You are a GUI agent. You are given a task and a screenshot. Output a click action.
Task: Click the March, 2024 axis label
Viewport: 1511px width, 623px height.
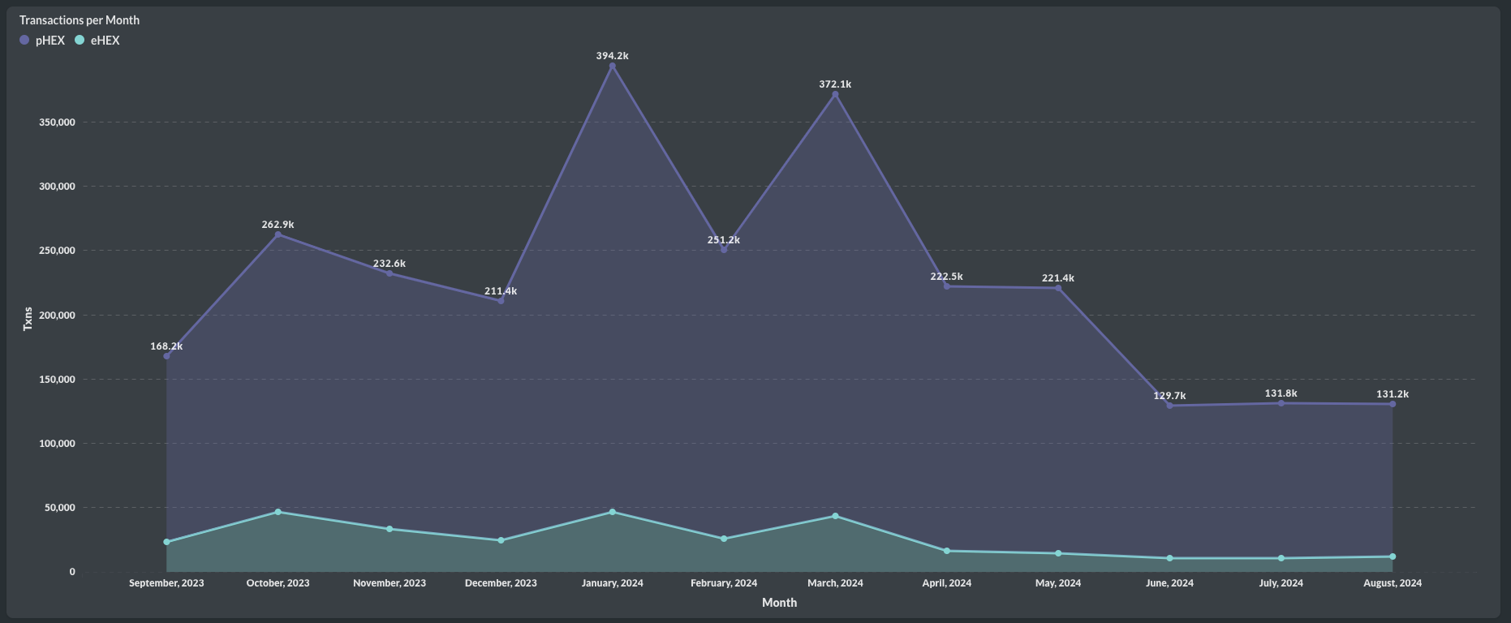coord(835,583)
